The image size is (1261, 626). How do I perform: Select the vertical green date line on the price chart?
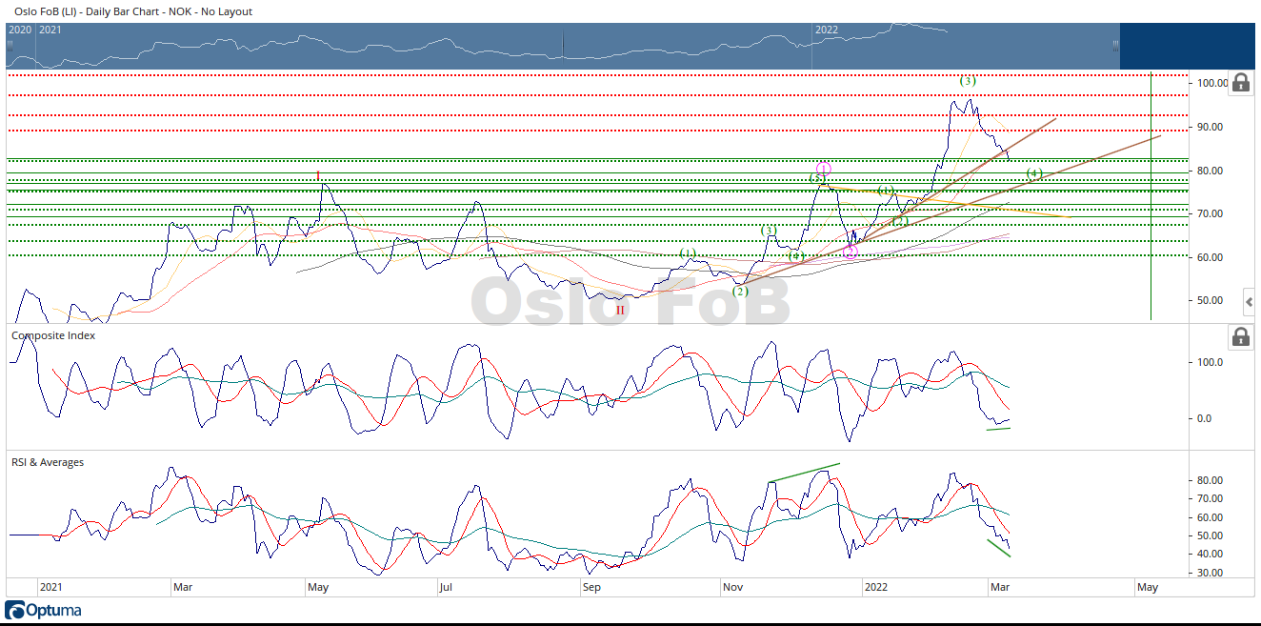1151,195
